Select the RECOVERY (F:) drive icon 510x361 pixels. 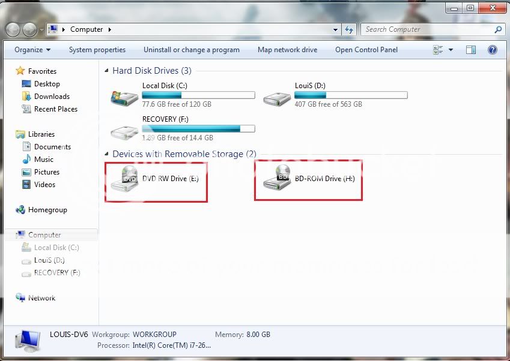(x=125, y=130)
